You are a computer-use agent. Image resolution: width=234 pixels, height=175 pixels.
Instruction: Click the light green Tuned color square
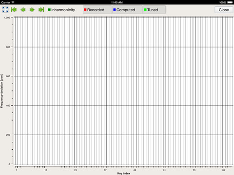pyautogui.click(x=145, y=10)
